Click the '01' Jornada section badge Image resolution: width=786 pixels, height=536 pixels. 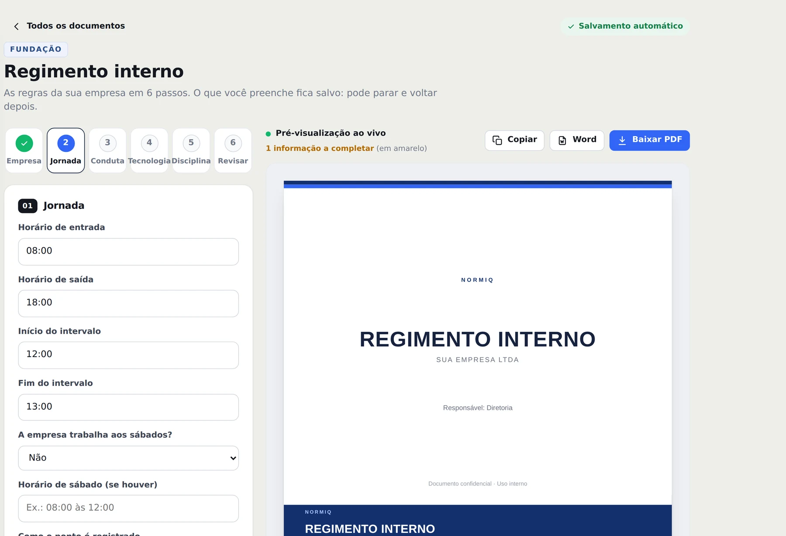[x=28, y=206]
